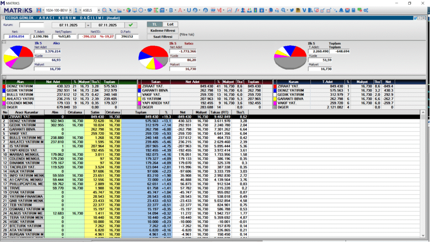Image resolution: width=430 pixels, height=242 pixels.
Task: Click the Kademe Filtresi button
Action: 162,30
